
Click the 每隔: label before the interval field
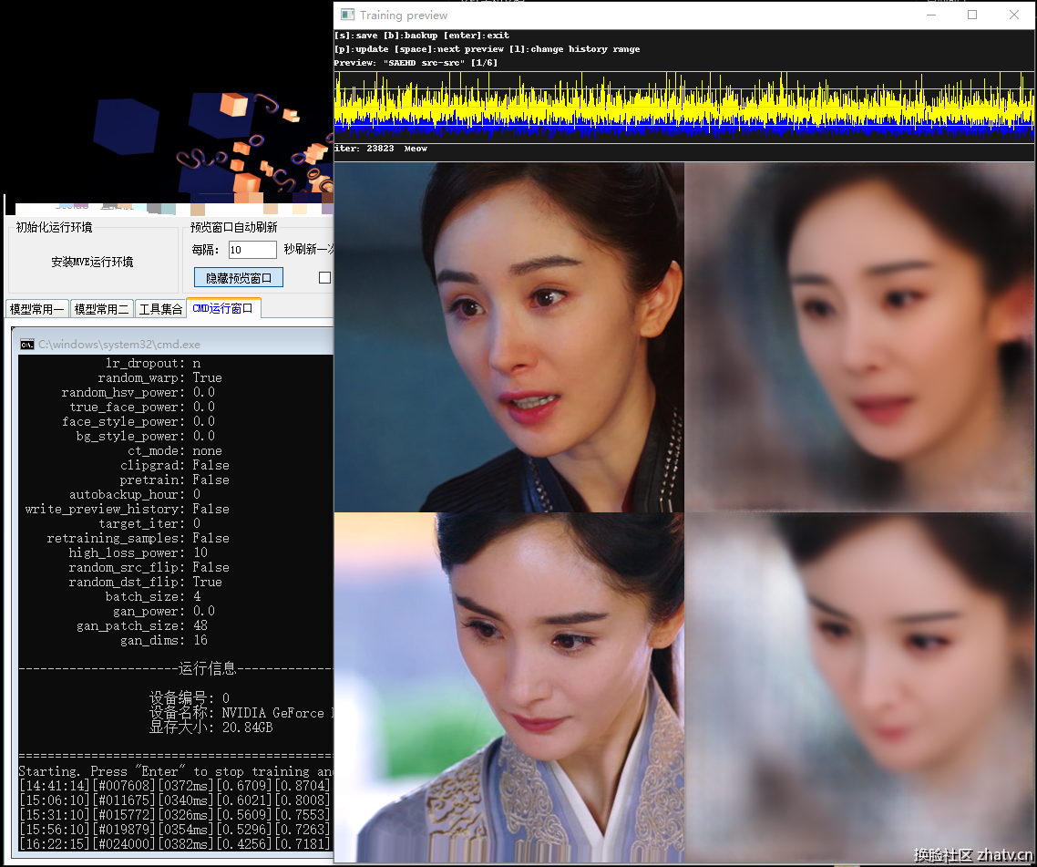205,250
